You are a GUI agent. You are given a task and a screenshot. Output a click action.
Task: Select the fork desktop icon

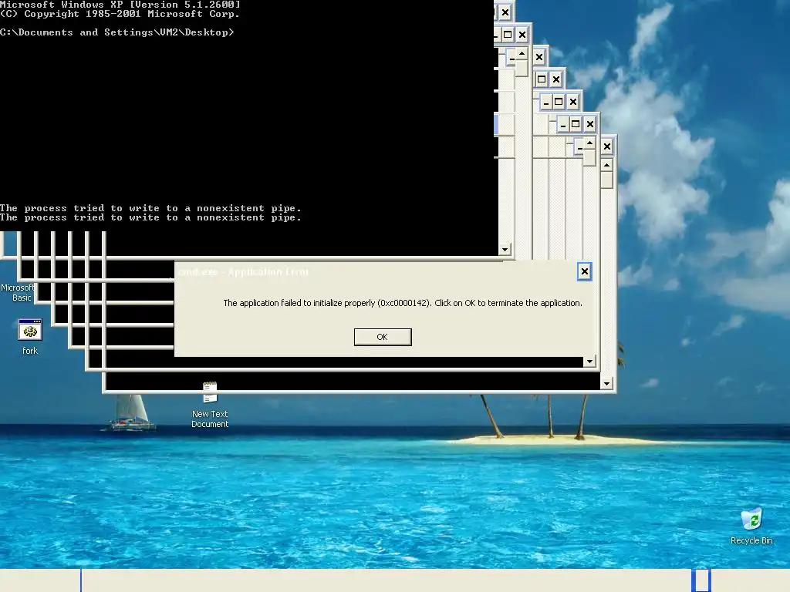[x=30, y=338]
